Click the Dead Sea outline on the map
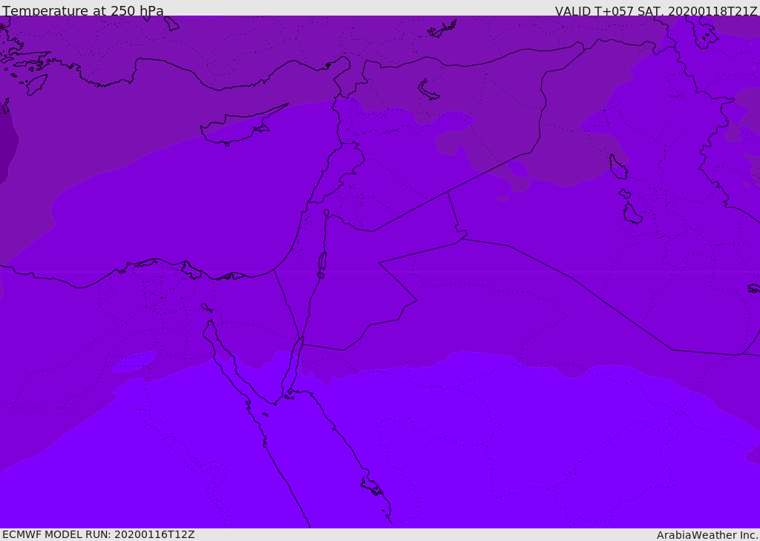Screen dimensions: 760x541 pos(322,264)
